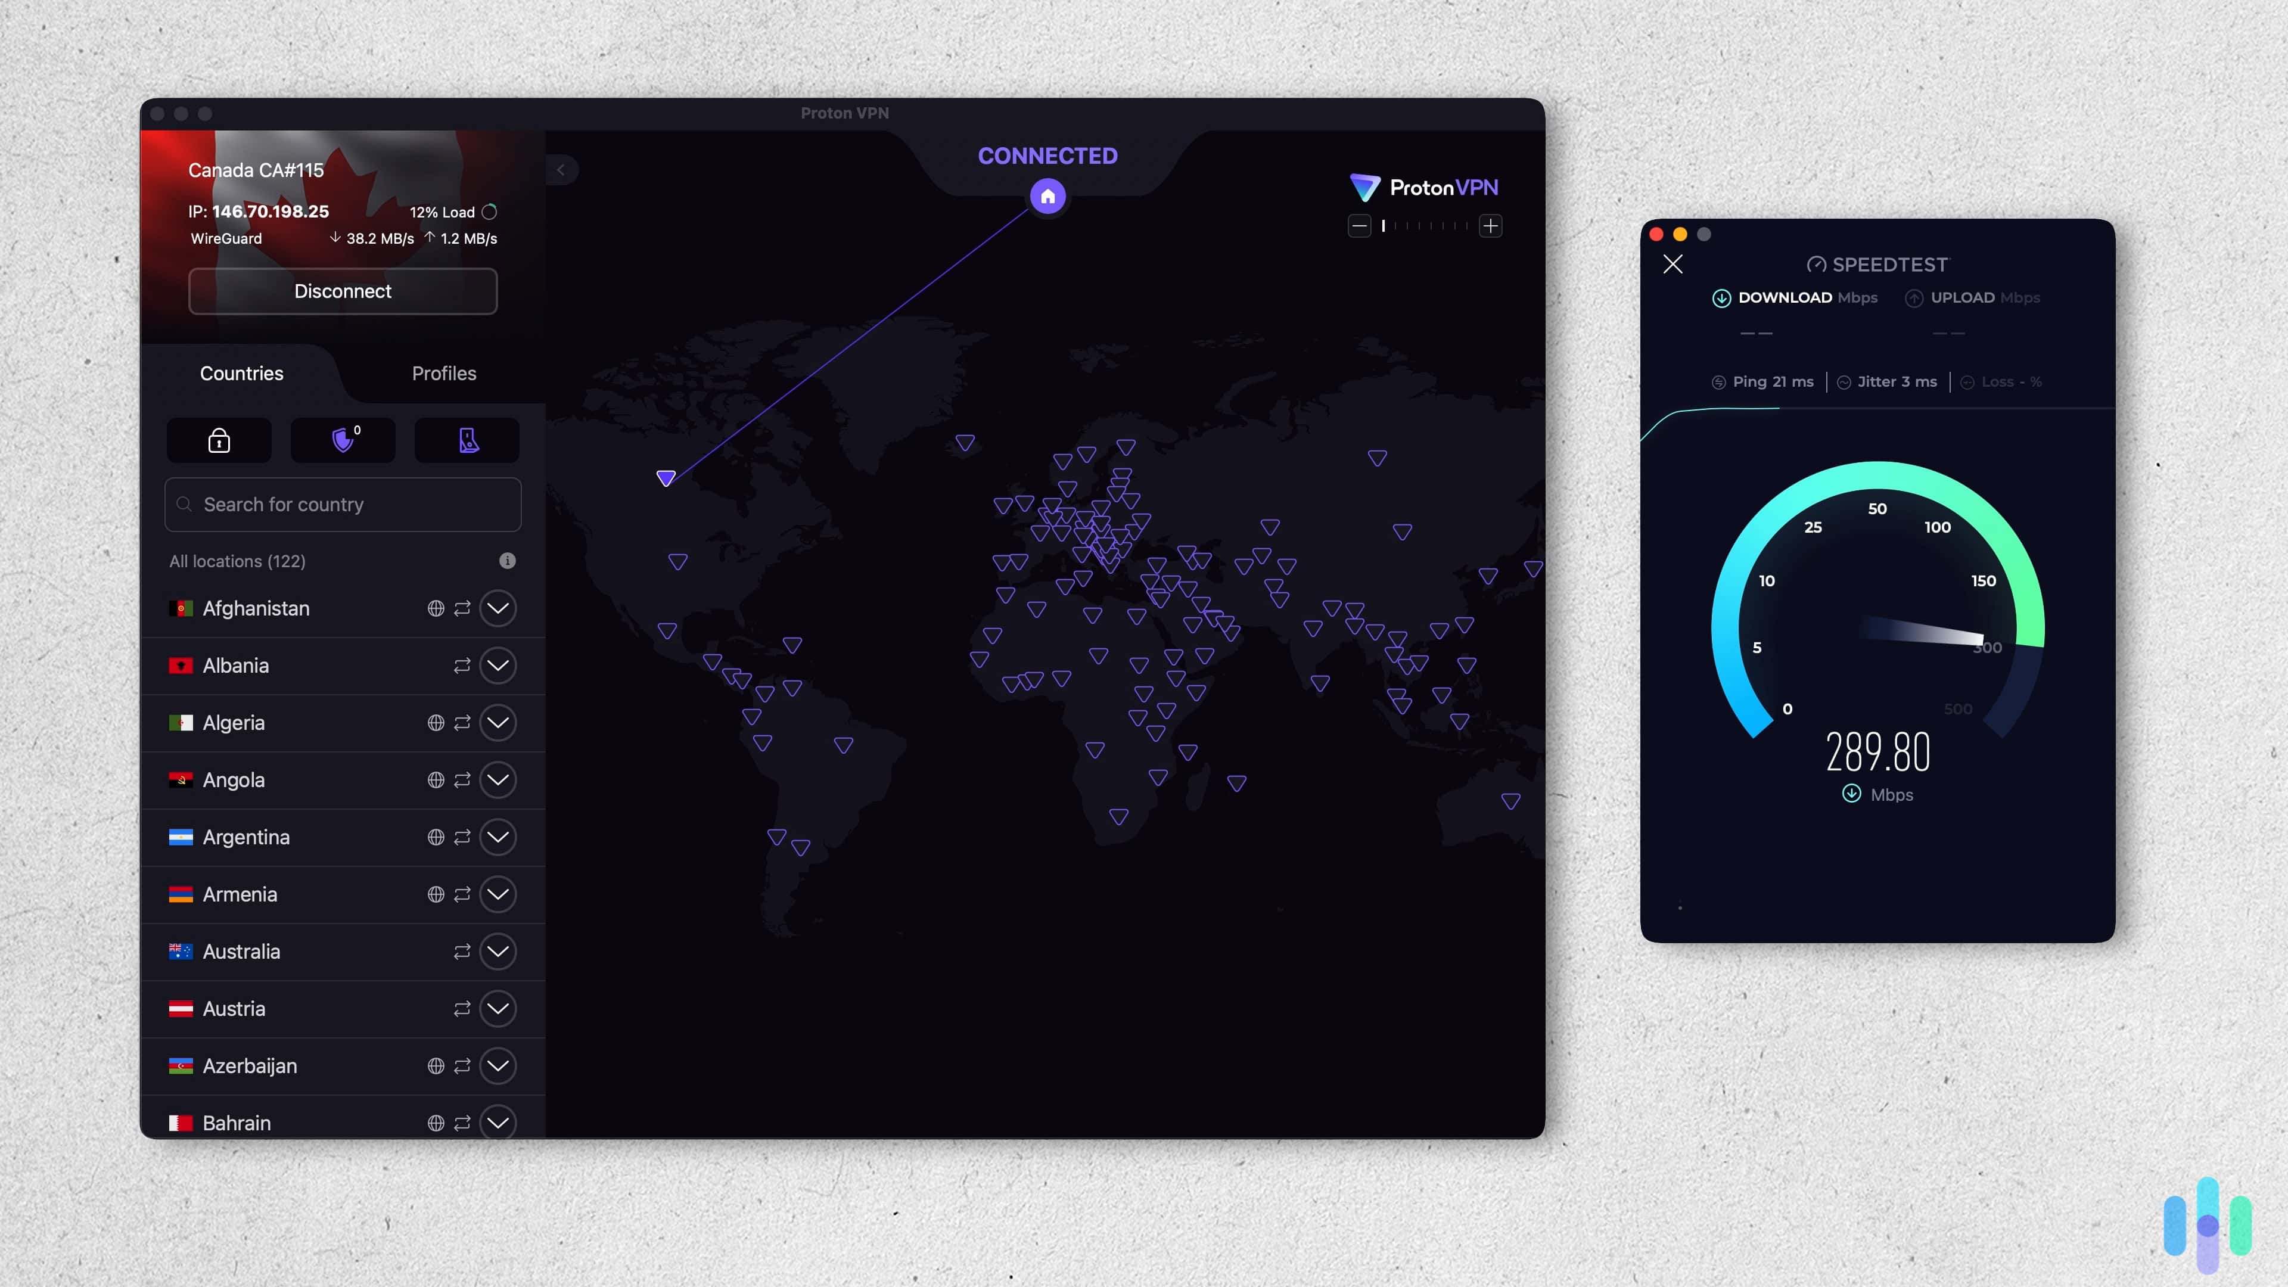Click the Search for country input field
Screen dimensions: 2288x1287
click(342, 503)
